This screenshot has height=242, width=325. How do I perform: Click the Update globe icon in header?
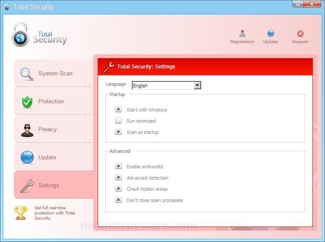click(x=271, y=34)
